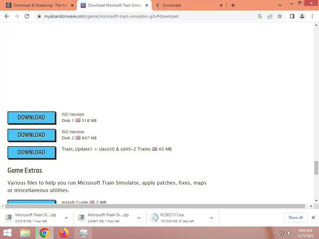Click the horizontal scroll right arrow
This screenshot has height=239, width=319.
tap(311, 206)
